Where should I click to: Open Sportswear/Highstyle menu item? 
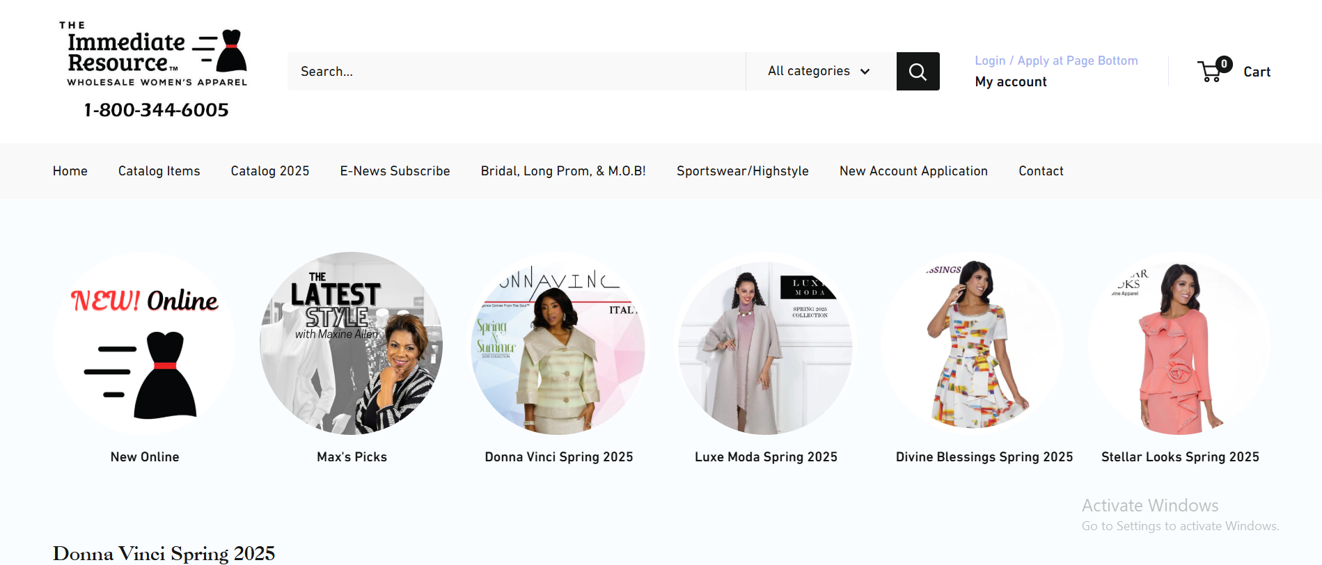tap(743, 171)
